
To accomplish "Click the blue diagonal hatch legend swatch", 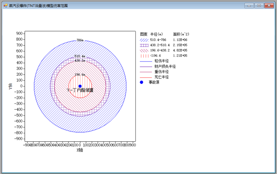I will click(144, 40).
